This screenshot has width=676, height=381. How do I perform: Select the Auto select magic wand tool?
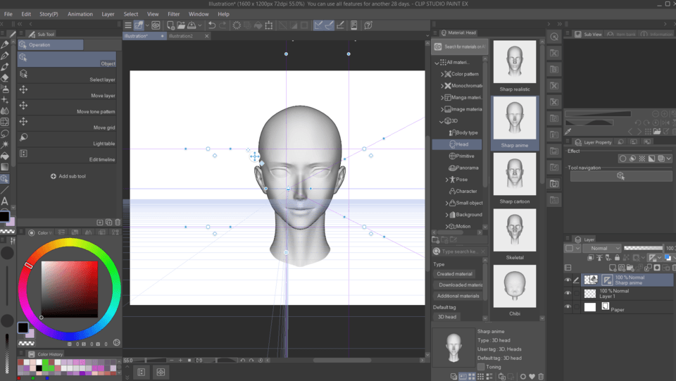tap(5, 145)
